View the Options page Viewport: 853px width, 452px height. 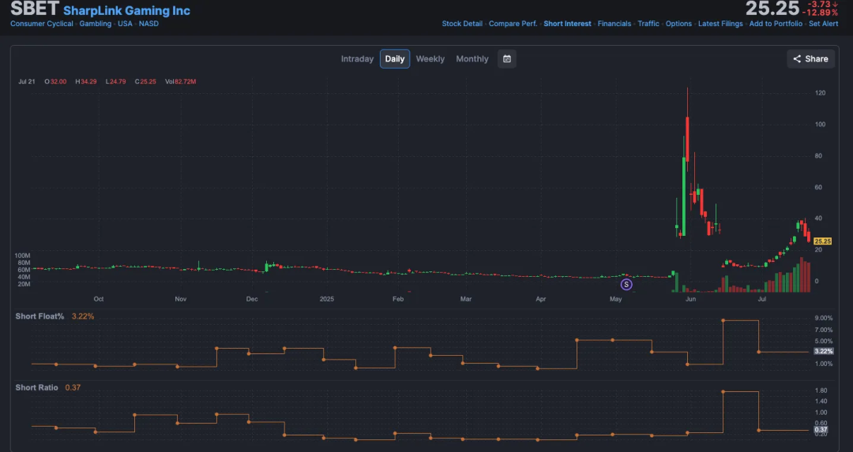click(x=678, y=24)
